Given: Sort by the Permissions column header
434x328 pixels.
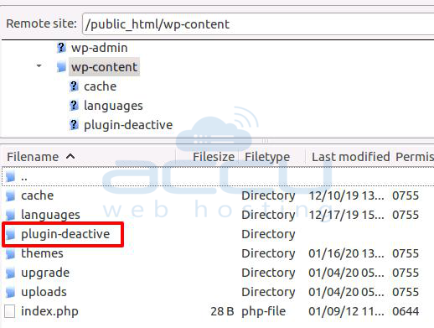Looking at the screenshot, I should pyautogui.click(x=415, y=157).
